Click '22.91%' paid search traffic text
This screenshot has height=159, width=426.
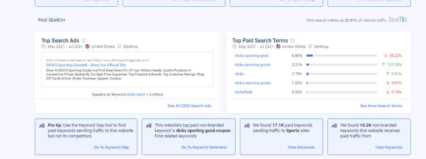pos(351,20)
